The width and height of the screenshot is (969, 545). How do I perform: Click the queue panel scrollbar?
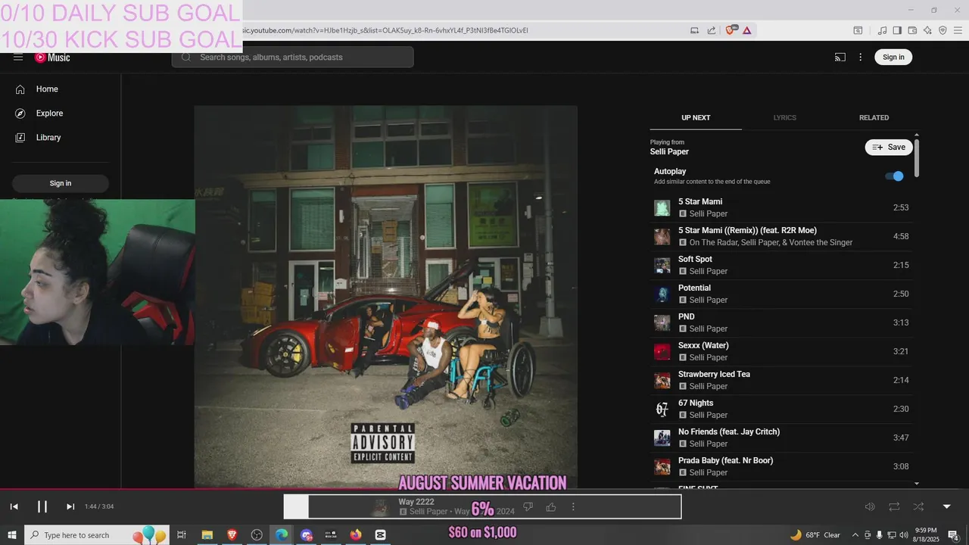point(917,157)
